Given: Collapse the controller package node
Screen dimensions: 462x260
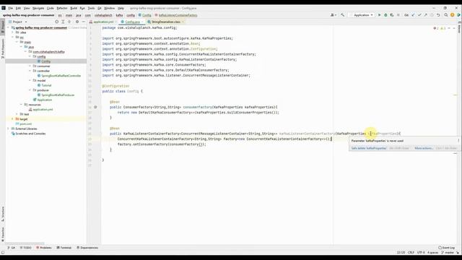Looking at the screenshot, I should coord(30,71).
